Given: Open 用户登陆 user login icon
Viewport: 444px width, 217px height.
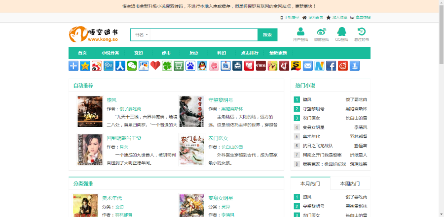Looking at the screenshot, I should (x=300, y=34).
